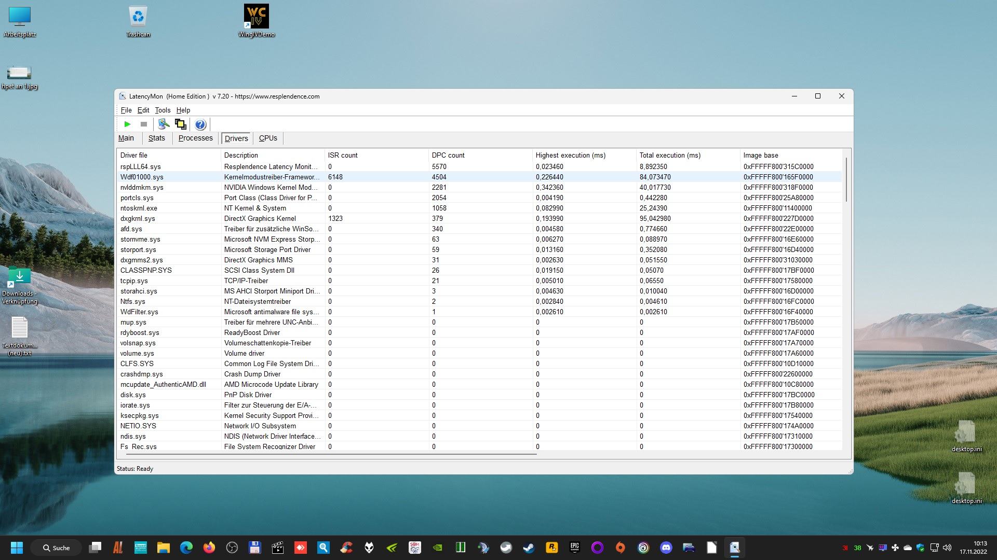This screenshot has width=997, height=560.
Task: Sort by DPC count column header
Action: pyautogui.click(x=480, y=155)
